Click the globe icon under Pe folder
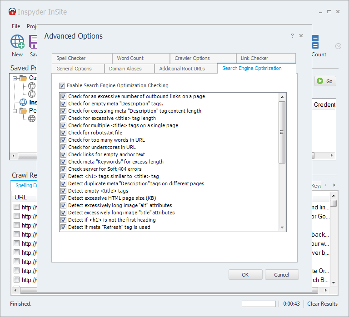349x317 pixels. 32,119
